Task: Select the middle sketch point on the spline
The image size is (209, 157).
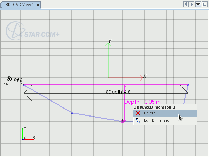Action: pos(72,113)
